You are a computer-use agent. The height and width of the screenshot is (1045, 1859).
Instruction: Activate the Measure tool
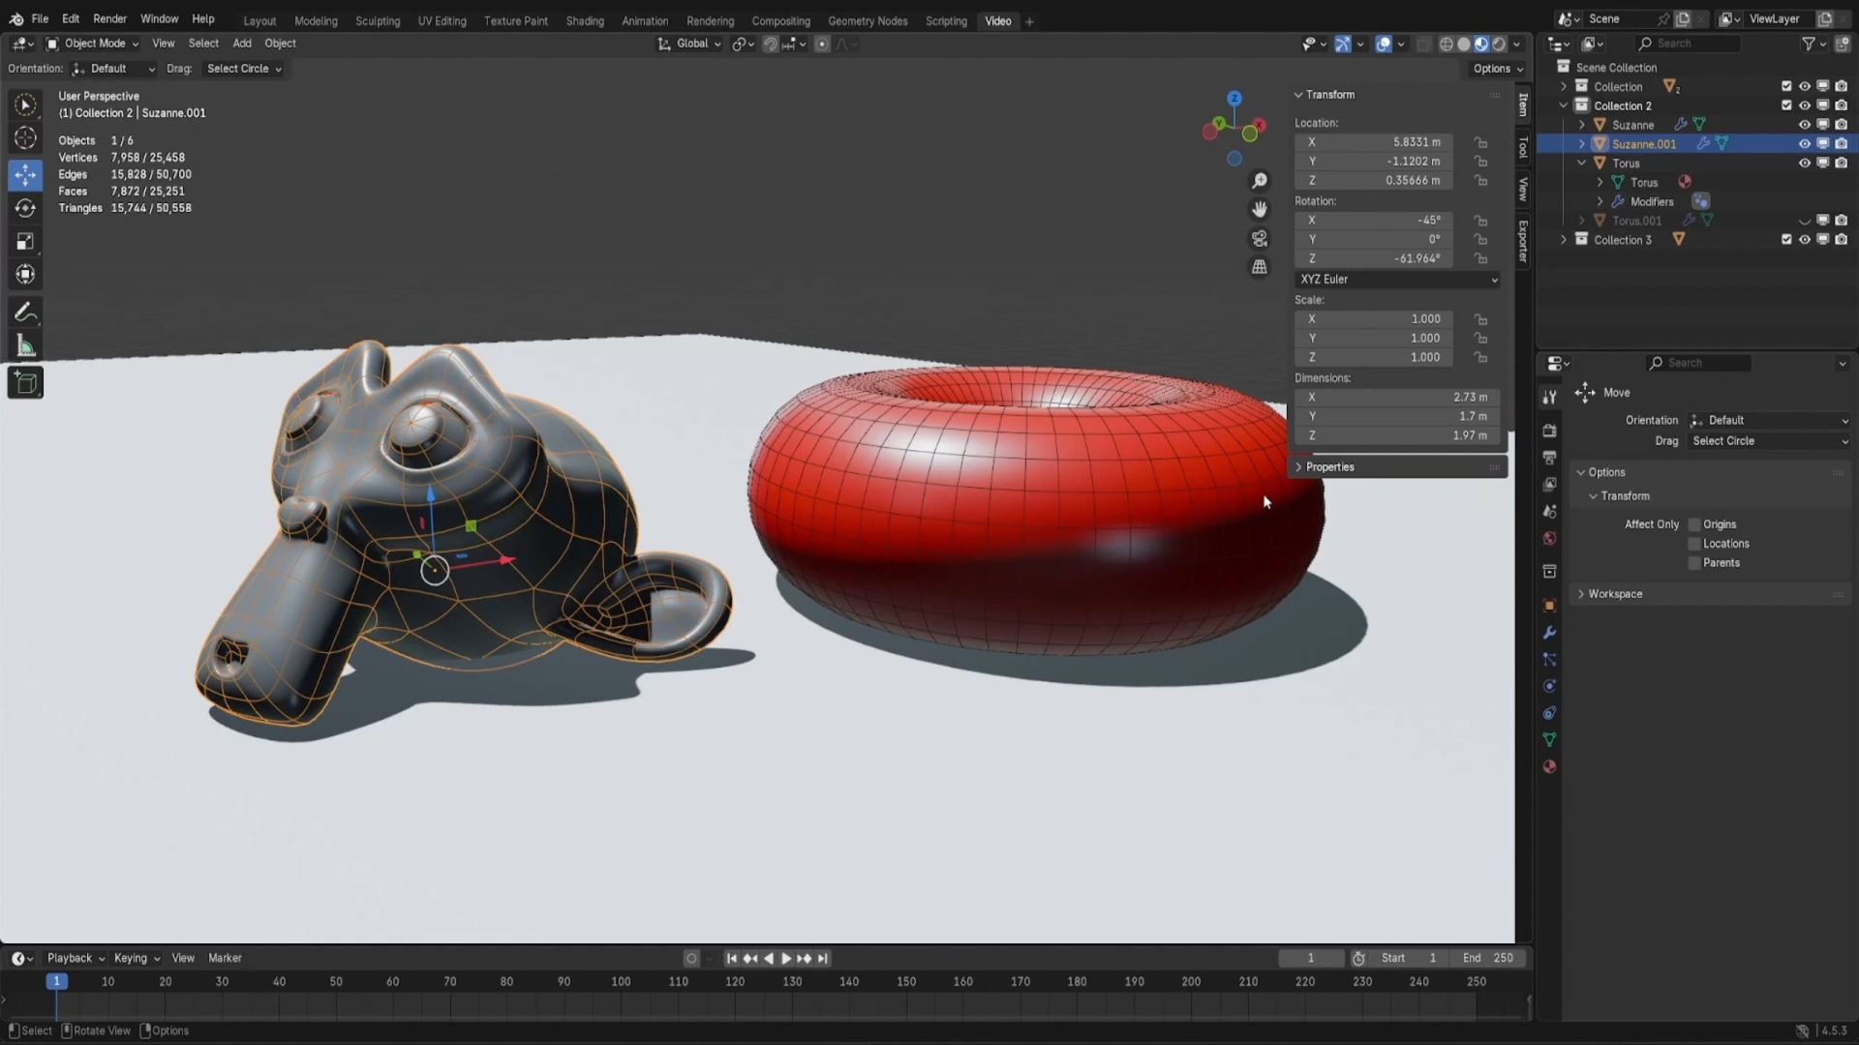[x=25, y=346]
